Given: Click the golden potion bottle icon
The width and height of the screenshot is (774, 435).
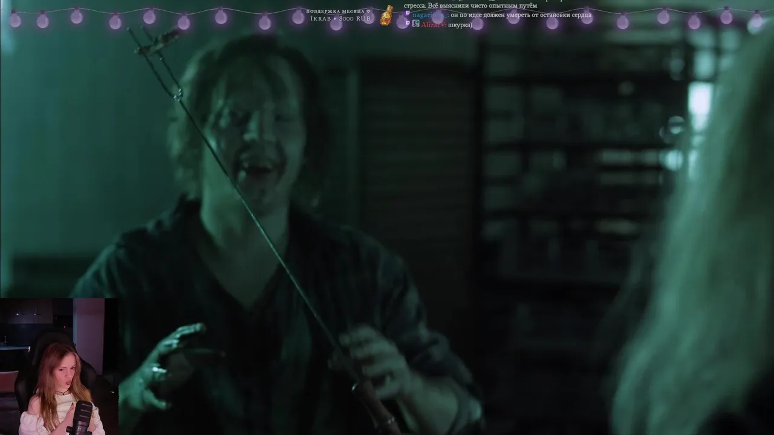Looking at the screenshot, I should coord(386,15).
